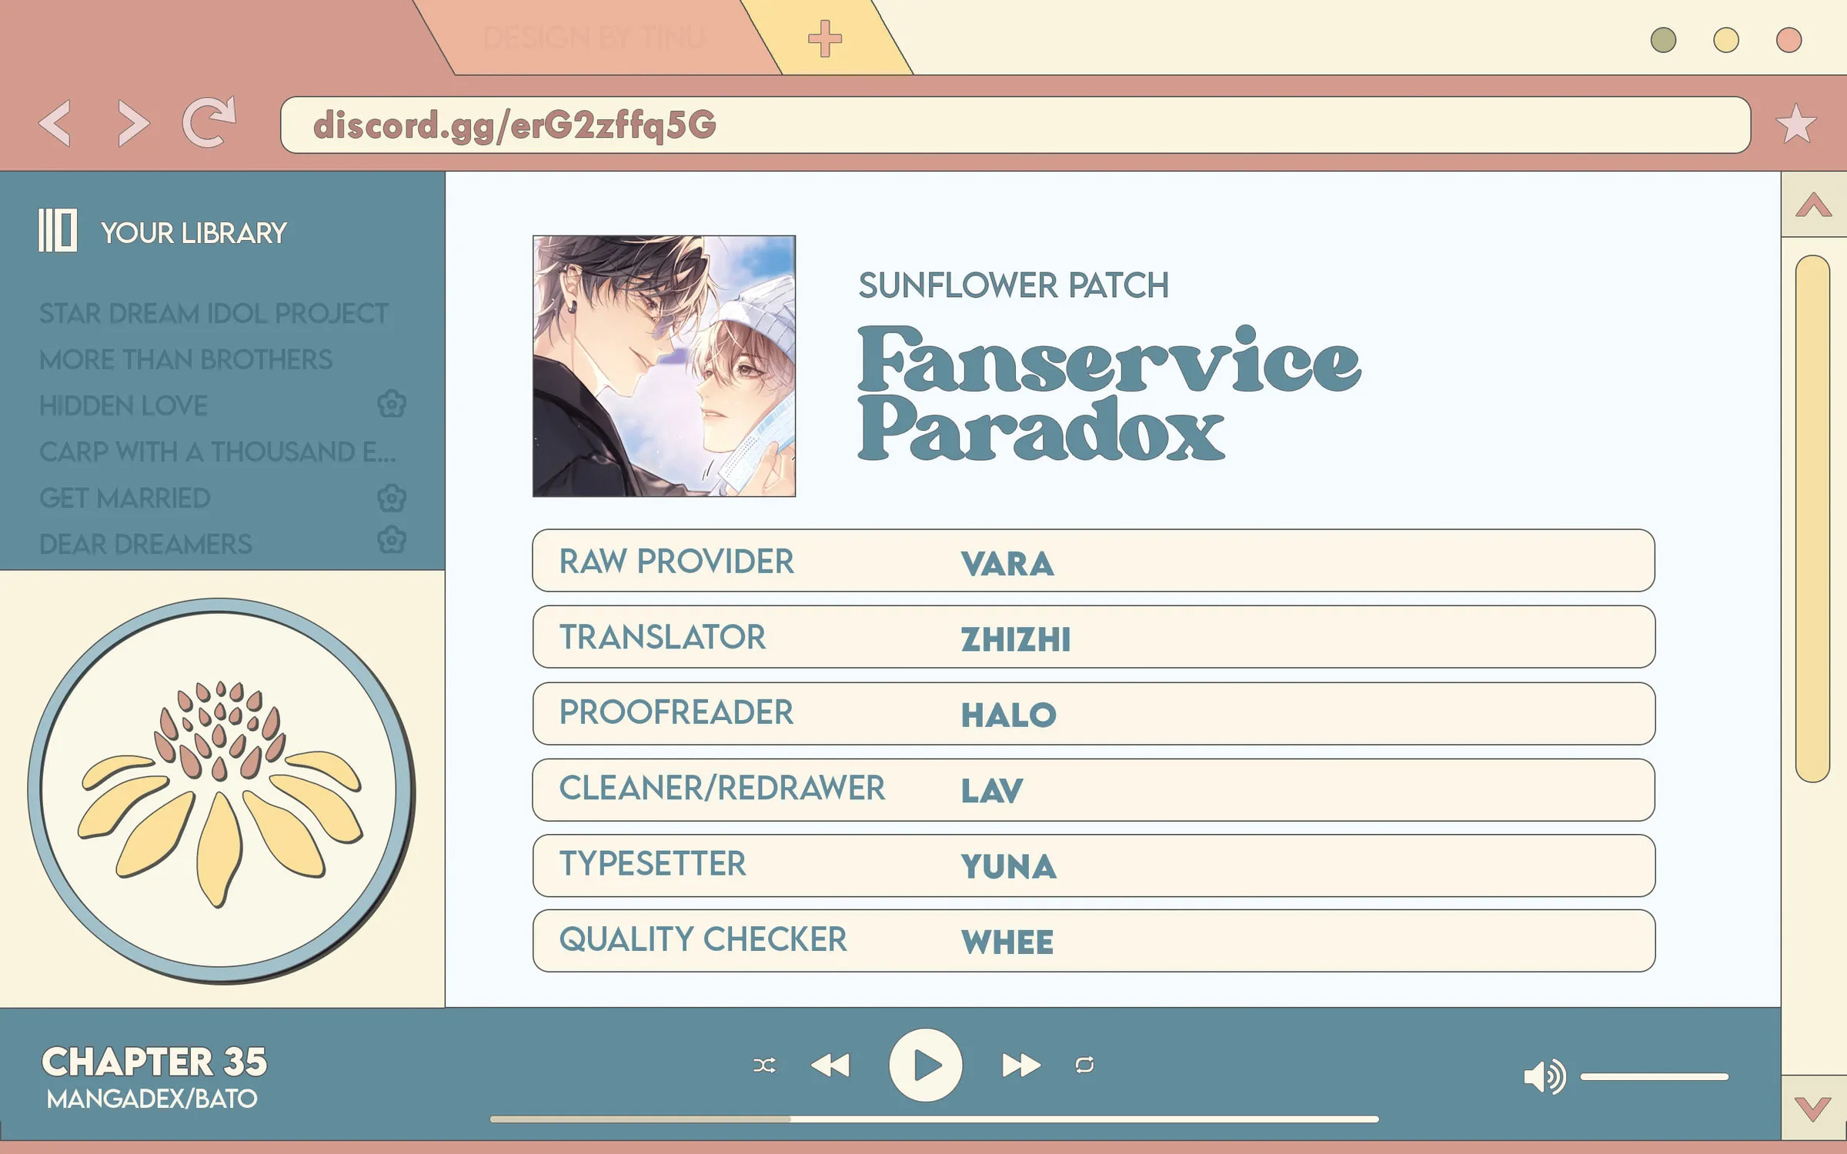The width and height of the screenshot is (1847, 1154).
Task: Click the browser forward arrow
Action: tap(132, 123)
